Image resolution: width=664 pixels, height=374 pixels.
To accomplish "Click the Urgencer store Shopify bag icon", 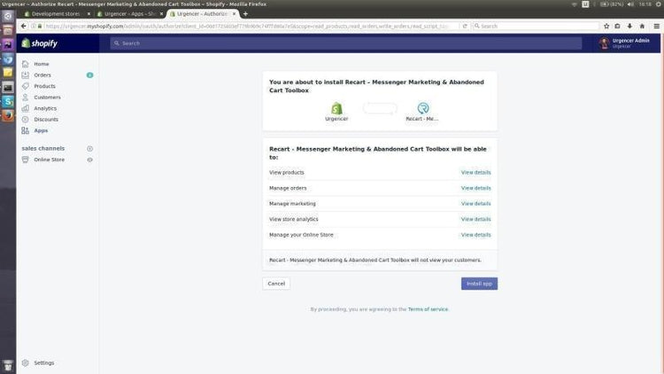I will click(x=336, y=108).
